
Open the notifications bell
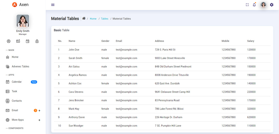point(254,5)
